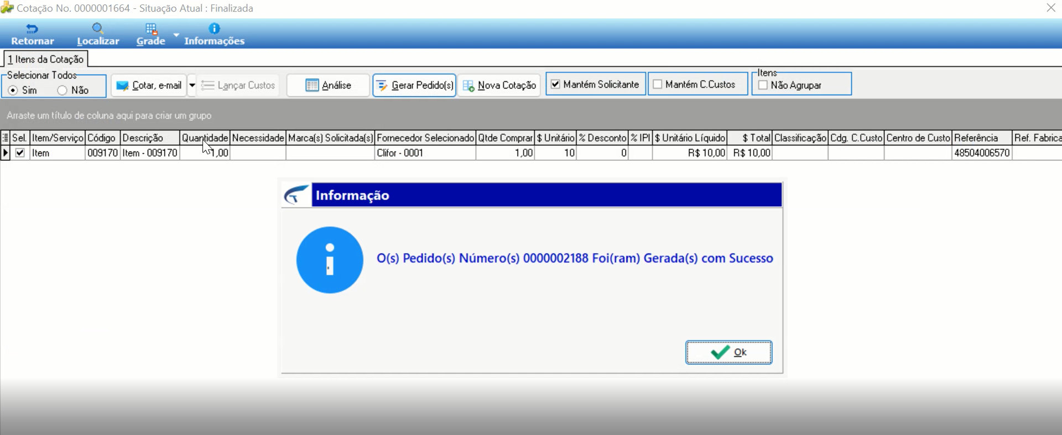Click reference cell 48504006570
The image size is (1062, 435).
click(982, 153)
